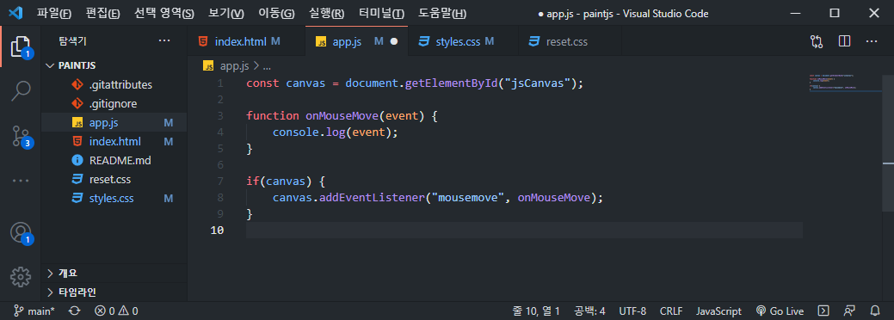894x320 pixels.
Task: Click the main* git branch indicator
Action: coord(34,311)
